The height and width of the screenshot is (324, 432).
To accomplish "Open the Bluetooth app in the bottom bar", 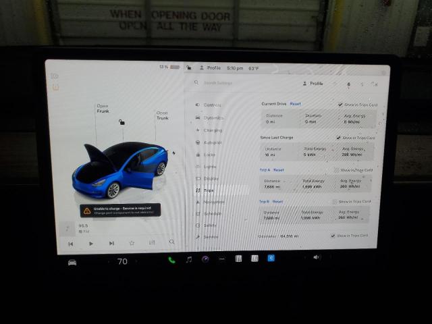I will tap(271, 258).
